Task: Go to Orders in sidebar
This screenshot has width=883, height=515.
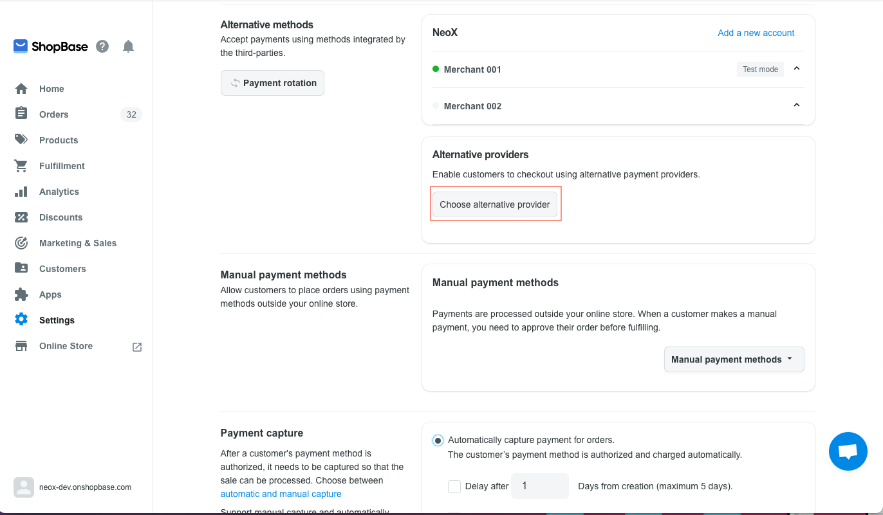Action: pos(53,114)
